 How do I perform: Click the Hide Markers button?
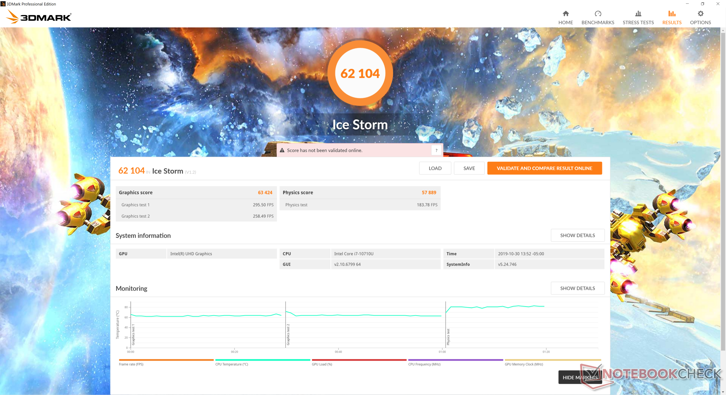pyautogui.click(x=580, y=377)
